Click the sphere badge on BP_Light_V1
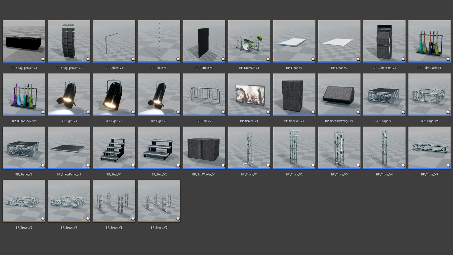The image size is (453, 255). pyautogui.click(x=88, y=112)
